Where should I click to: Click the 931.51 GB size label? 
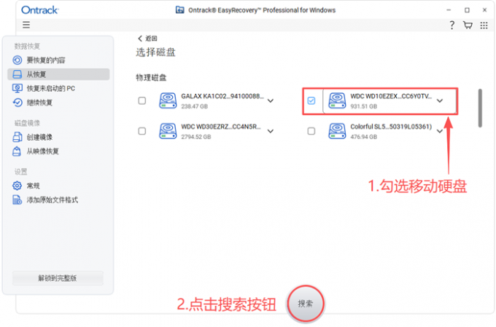[364, 106]
